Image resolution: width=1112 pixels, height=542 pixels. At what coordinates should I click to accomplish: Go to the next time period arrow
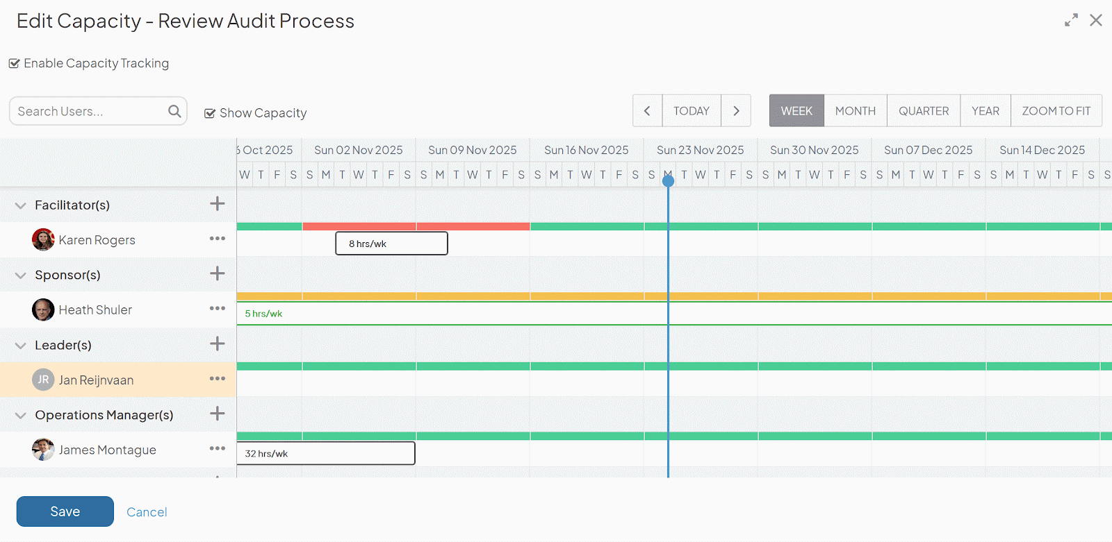736,111
